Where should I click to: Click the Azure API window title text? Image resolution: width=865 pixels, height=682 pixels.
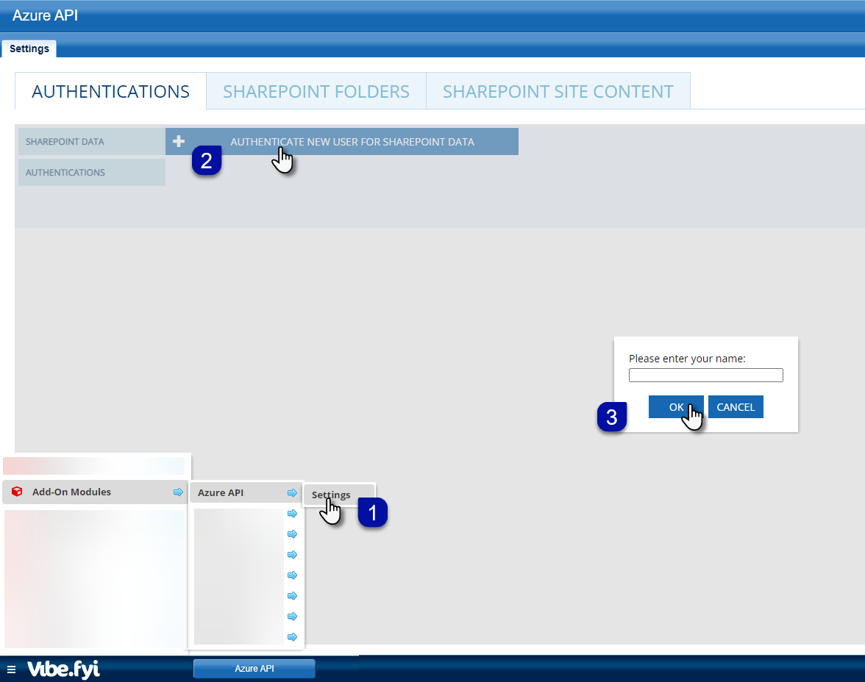[x=46, y=15]
